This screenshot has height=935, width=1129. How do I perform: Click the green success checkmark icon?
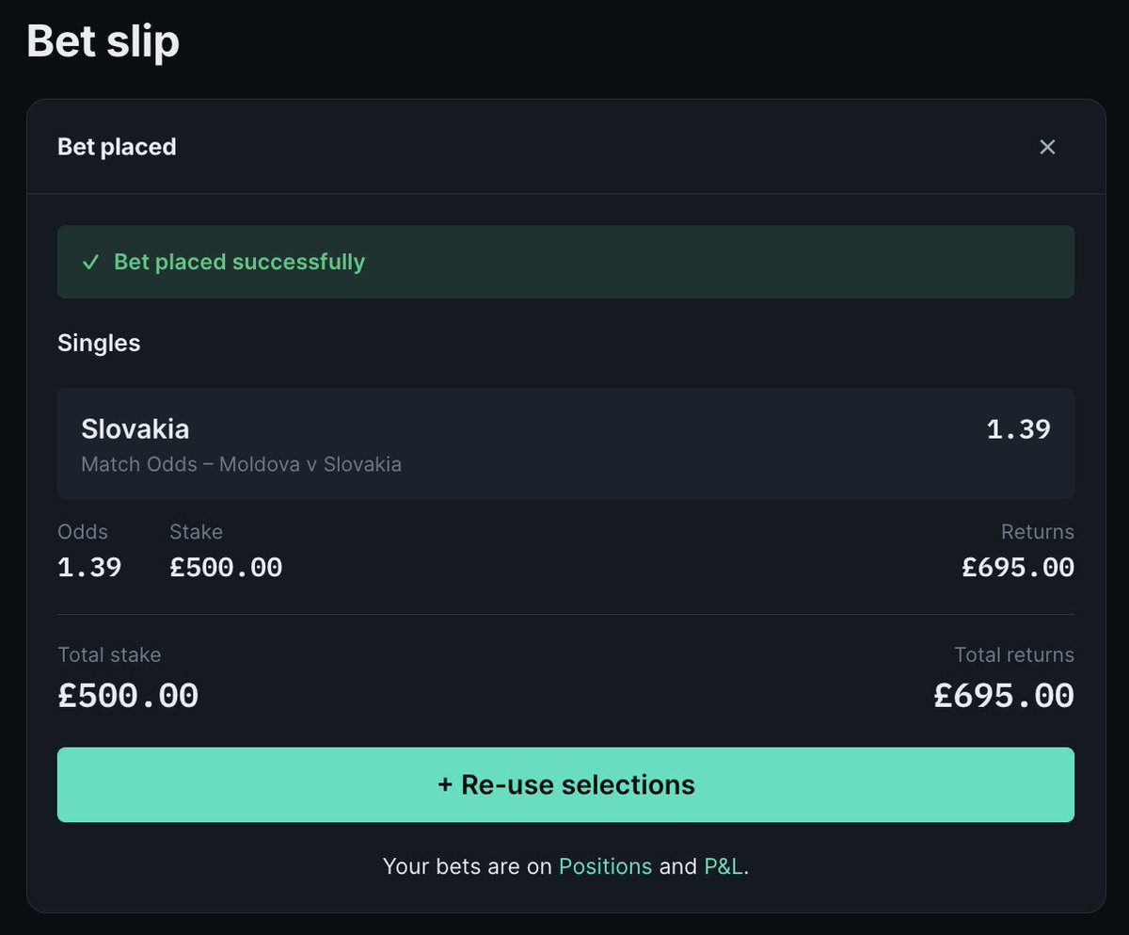tap(90, 262)
